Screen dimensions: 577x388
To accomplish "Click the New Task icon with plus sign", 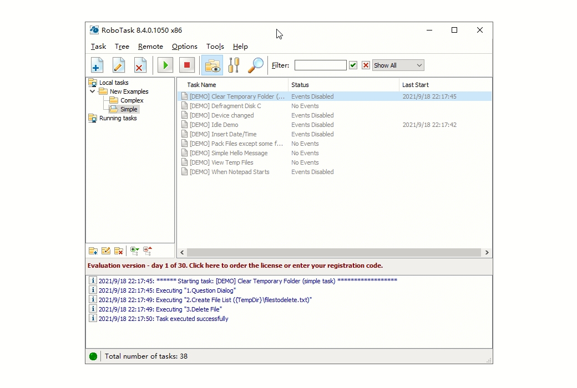I will (97, 65).
